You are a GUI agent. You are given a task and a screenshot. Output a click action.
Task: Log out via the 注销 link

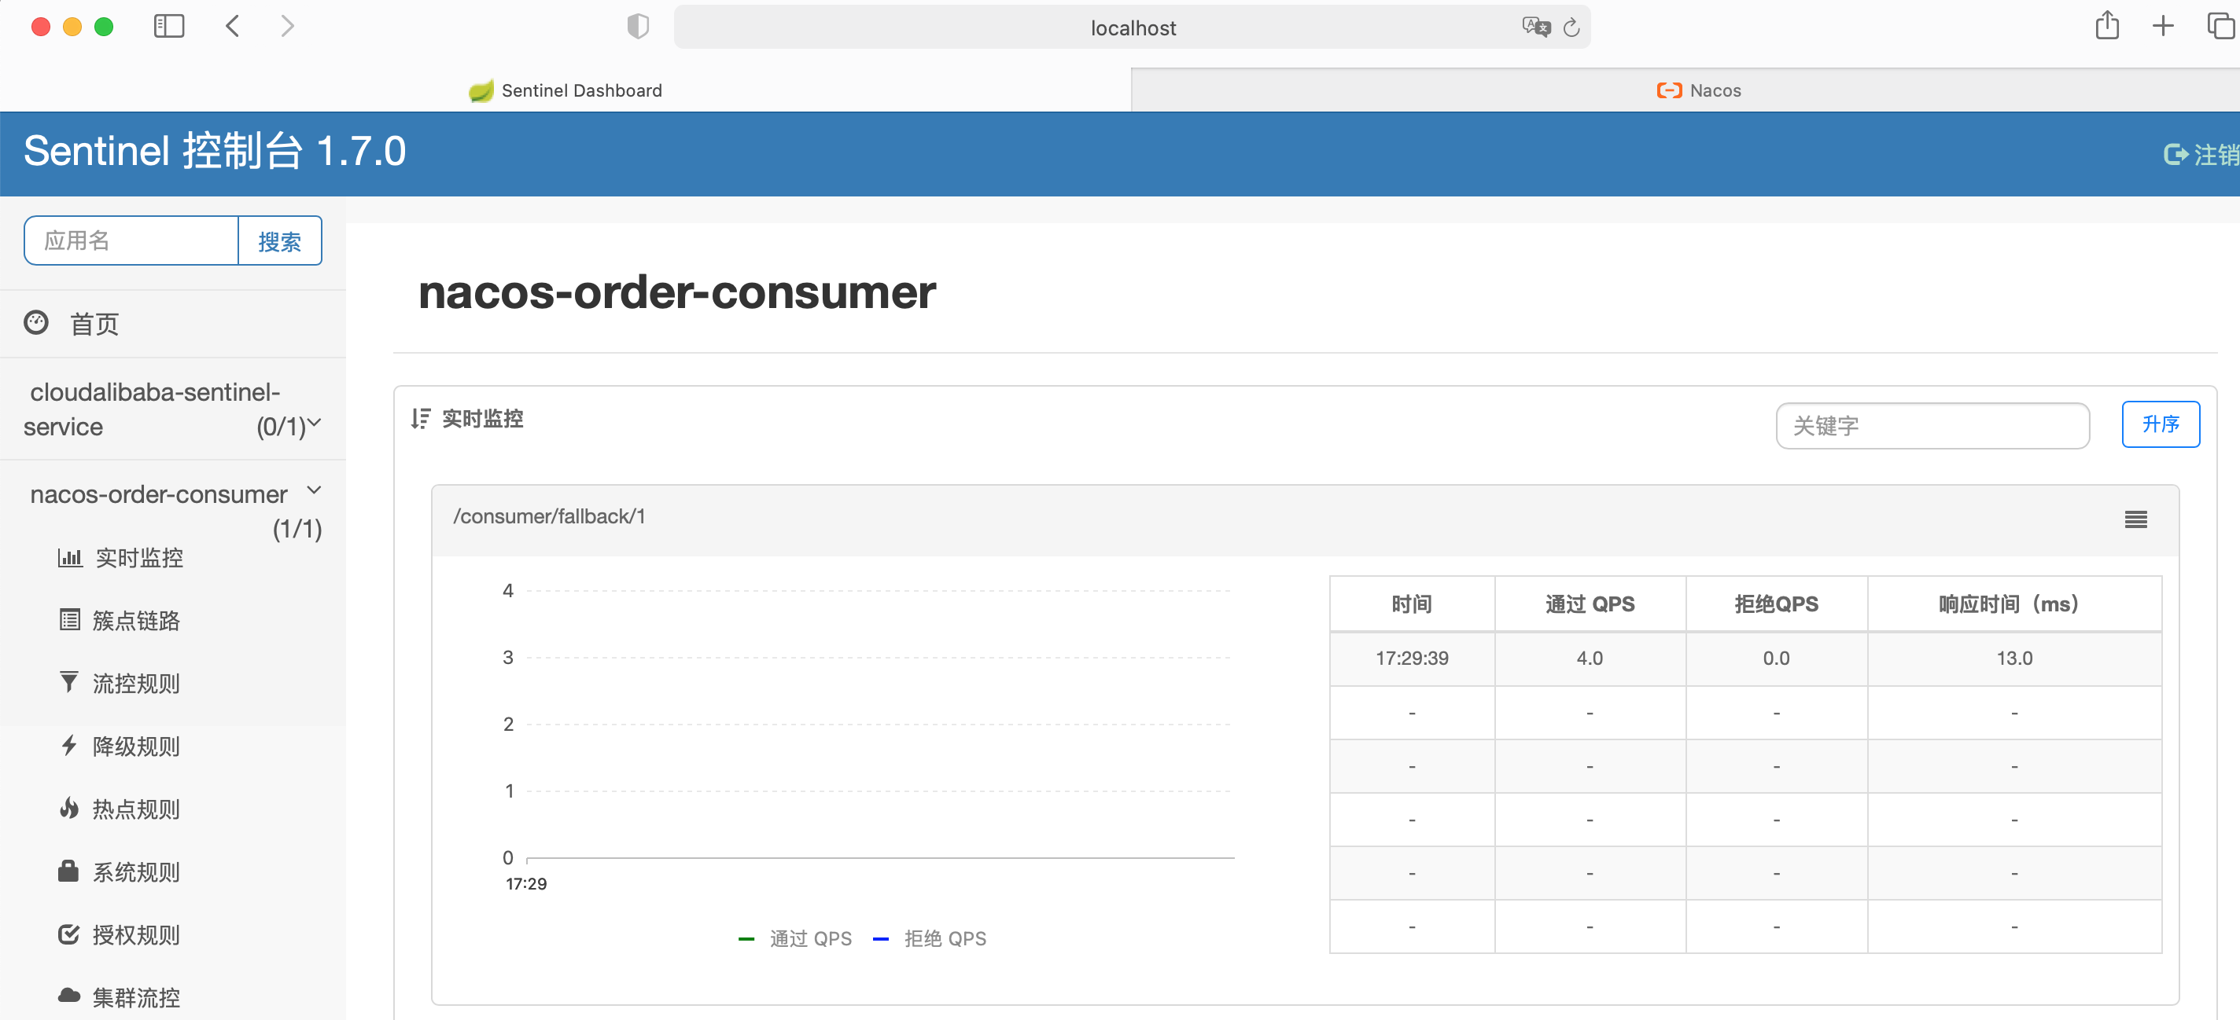point(2201,155)
